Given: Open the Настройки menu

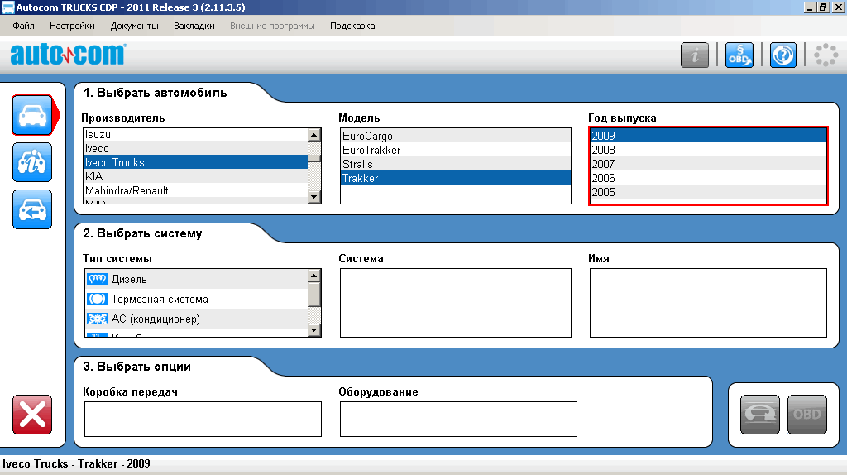Looking at the screenshot, I should [72, 26].
